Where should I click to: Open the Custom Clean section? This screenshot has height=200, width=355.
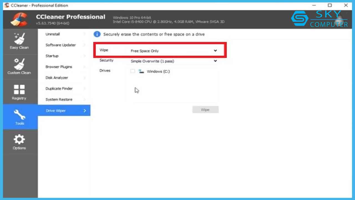(19, 67)
